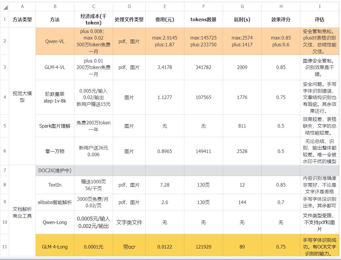
Task: Select the 赠送1000页 56/千页 cell
Action: tap(94, 185)
